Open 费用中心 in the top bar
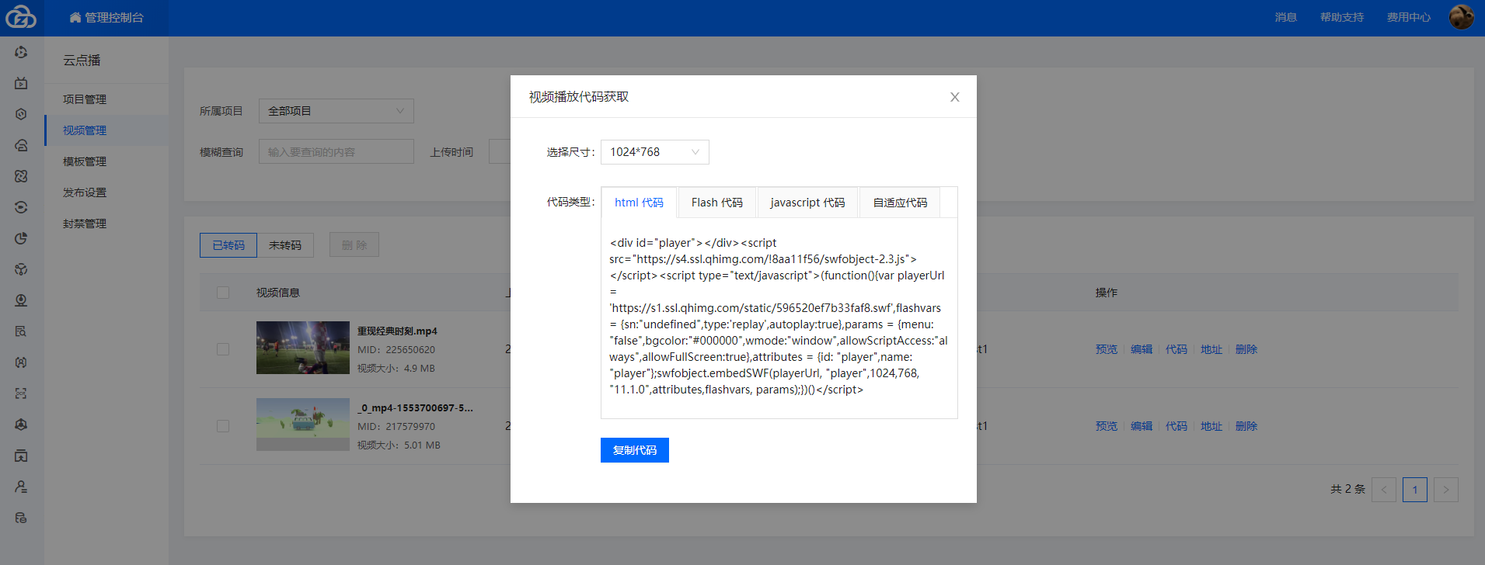Viewport: 1485px width, 565px height. point(1409,17)
